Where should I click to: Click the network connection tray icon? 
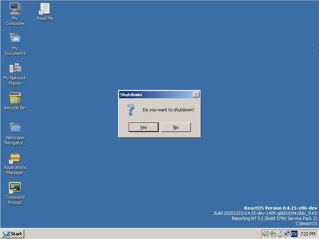tap(287, 234)
